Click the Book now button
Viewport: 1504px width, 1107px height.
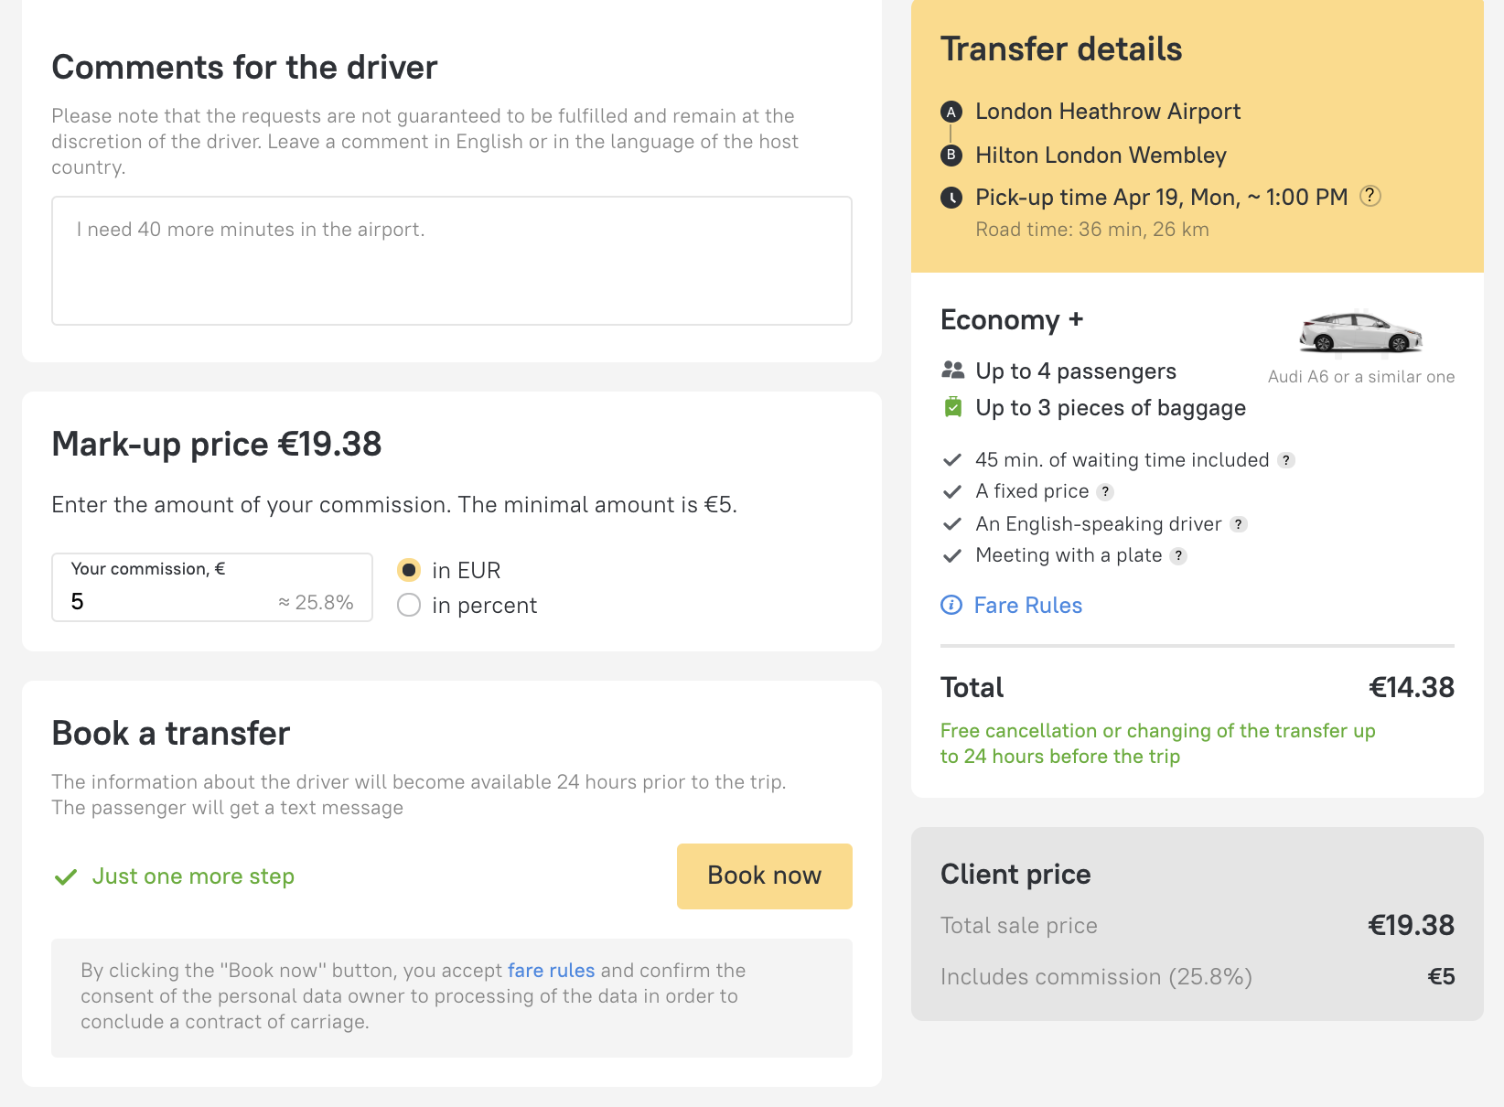[765, 876]
